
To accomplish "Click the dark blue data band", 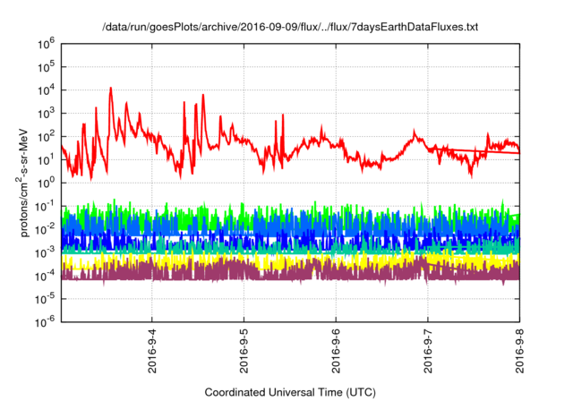I will click(269, 238).
